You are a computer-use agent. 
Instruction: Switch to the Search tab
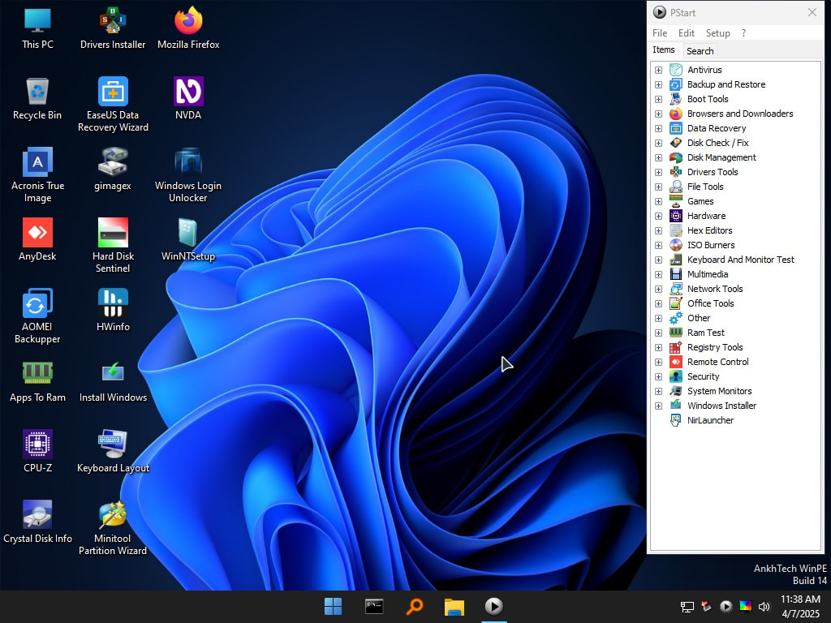pos(700,50)
